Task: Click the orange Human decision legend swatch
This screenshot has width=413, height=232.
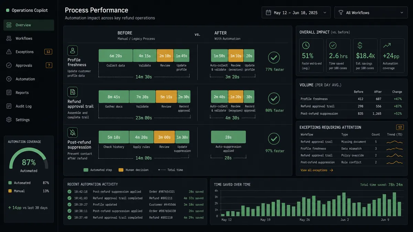Action: [121, 170]
